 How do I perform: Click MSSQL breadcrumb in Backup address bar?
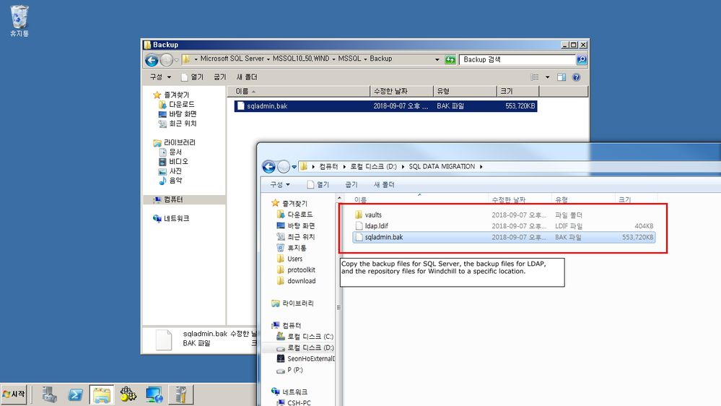tap(349, 59)
